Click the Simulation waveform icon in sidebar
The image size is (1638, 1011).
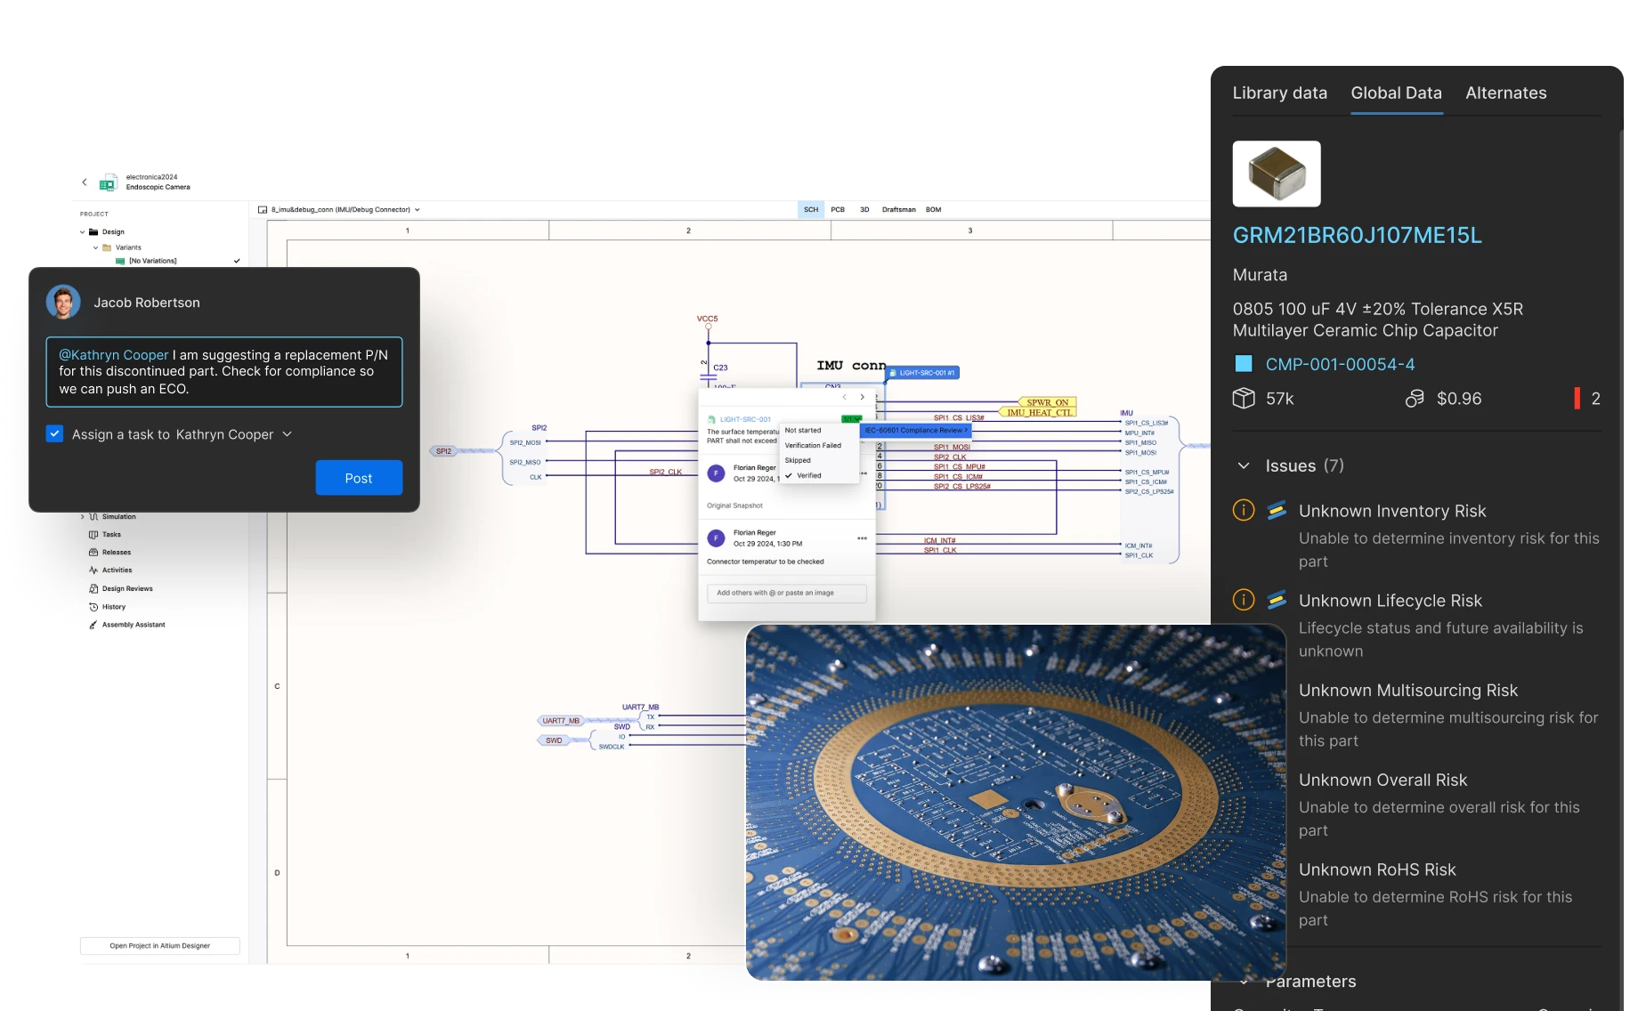pyautogui.click(x=93, y=517)
